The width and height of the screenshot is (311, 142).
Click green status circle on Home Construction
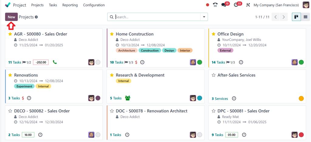(200, 62)
